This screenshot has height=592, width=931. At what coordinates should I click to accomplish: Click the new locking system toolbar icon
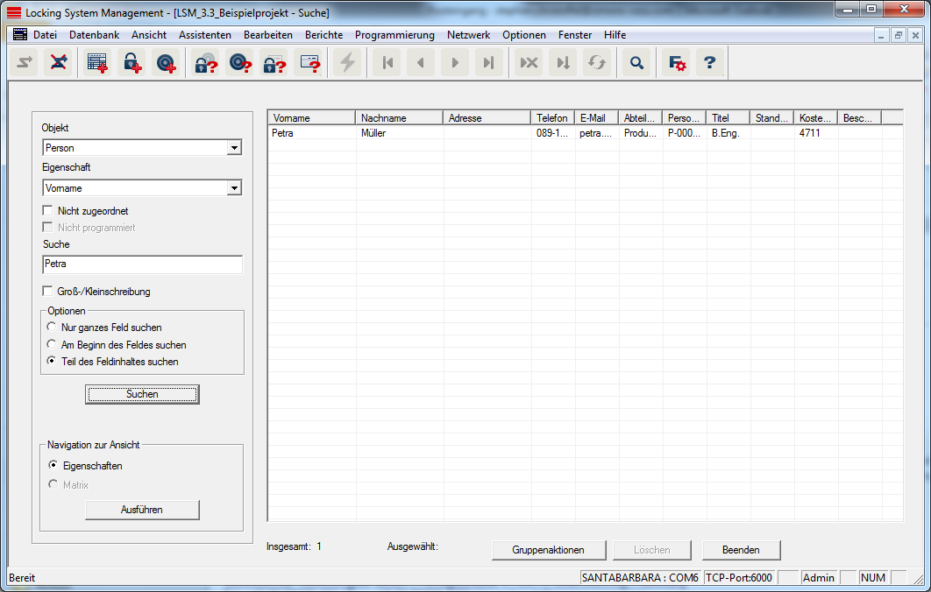pos(97,63)
